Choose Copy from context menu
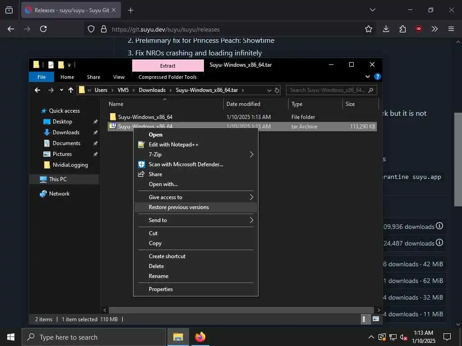Screen dimensions: 462x346 pos(196,243)
